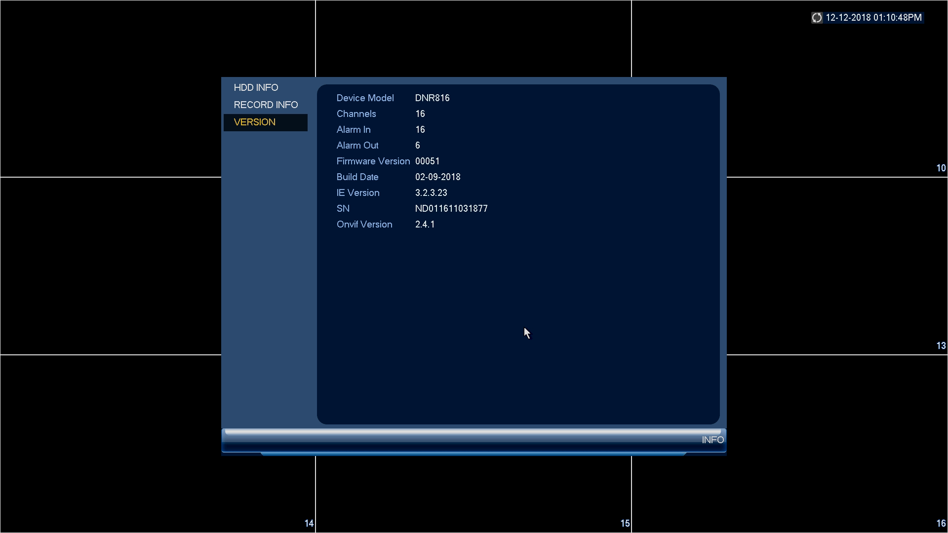Click the serial number ND011611031877
The image size is (948, 533).
[x=451, y=208]
